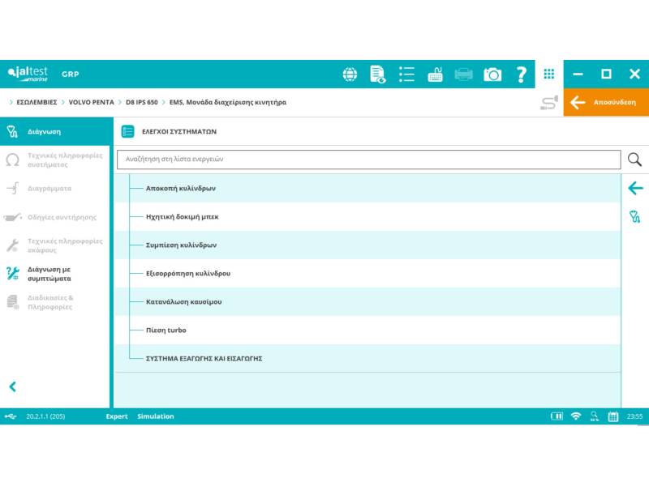Click the stethoscope icon on right panel
The width and height of the screenshot is (649, 486).
coord(634,216)
